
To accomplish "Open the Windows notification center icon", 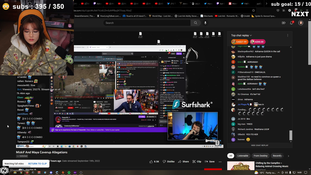I will [x=306, y=173].
